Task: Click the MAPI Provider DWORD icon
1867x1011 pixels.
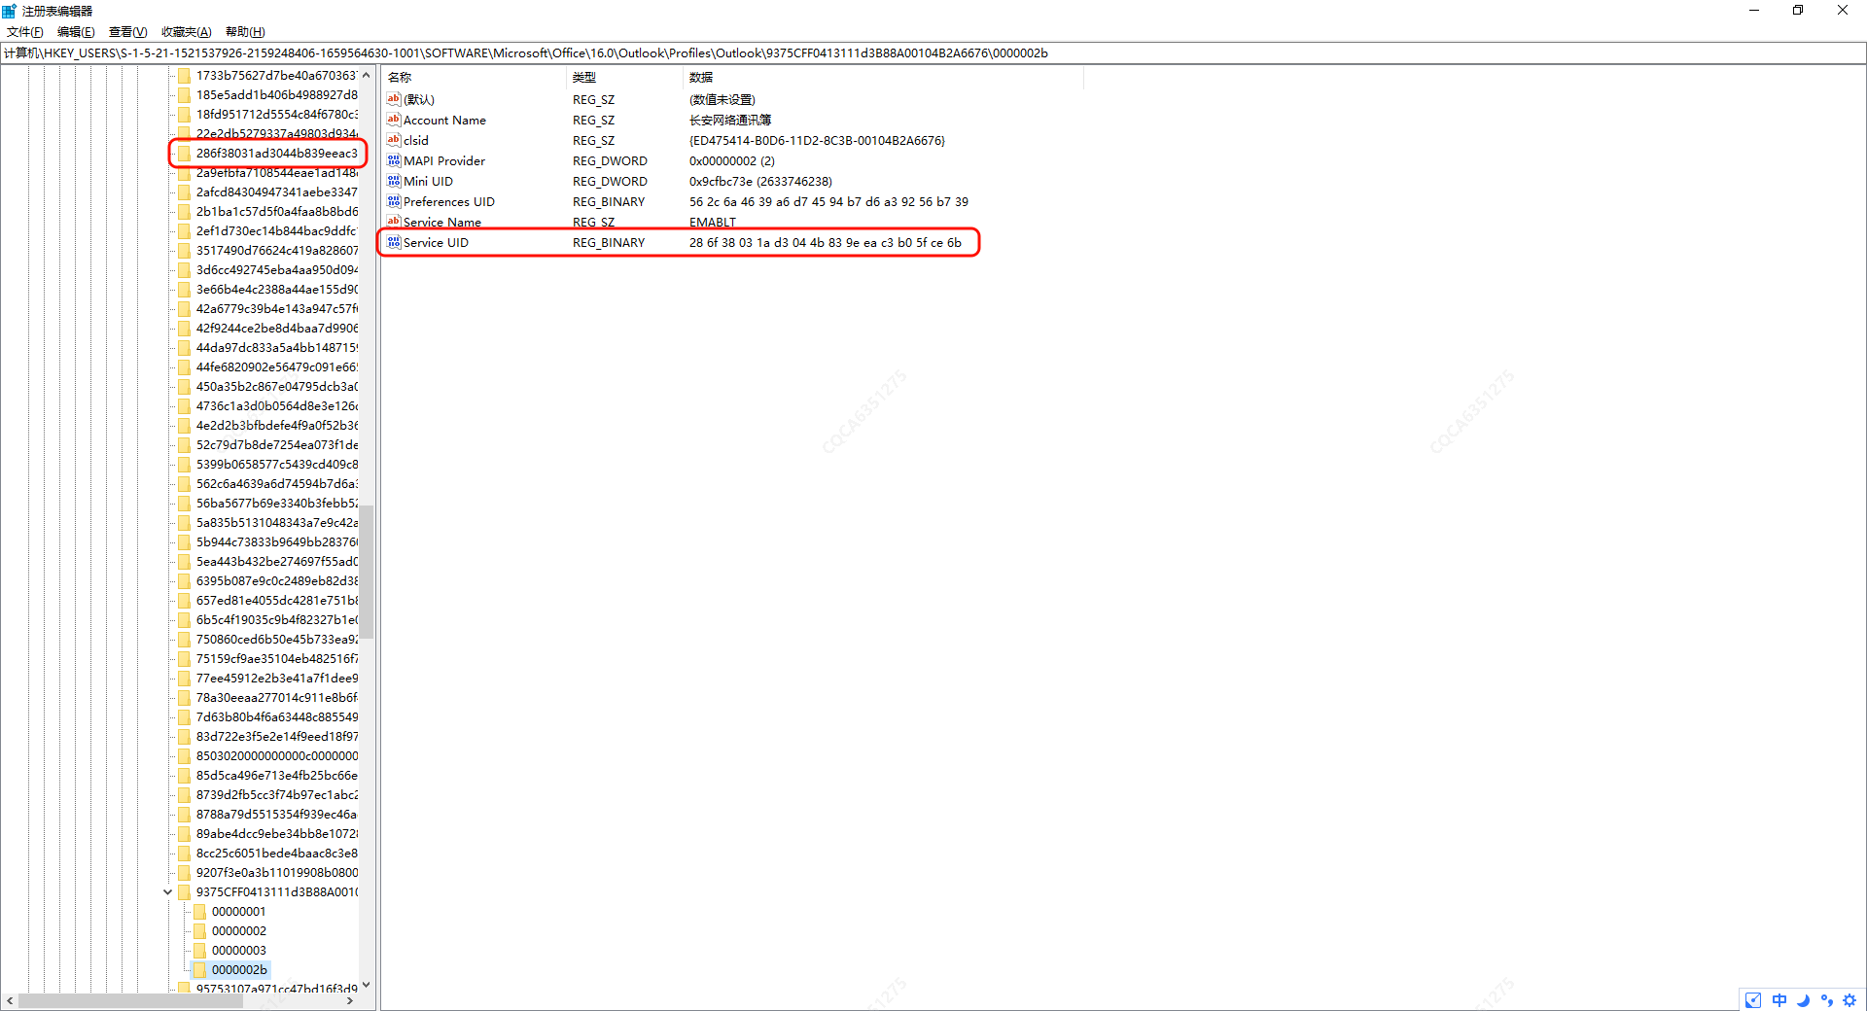Action: pos(394,160)
